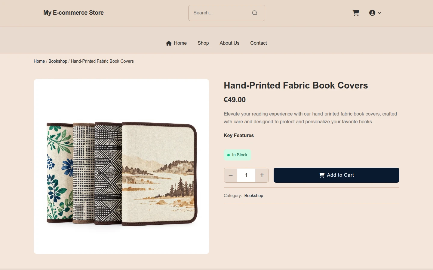Focus the Search input field
Viewport: 433px width, 270px height.
click(226, 13)
